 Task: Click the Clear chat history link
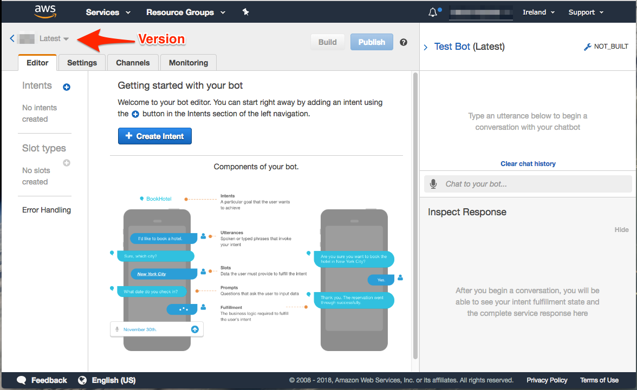click(x=528, y=164)
